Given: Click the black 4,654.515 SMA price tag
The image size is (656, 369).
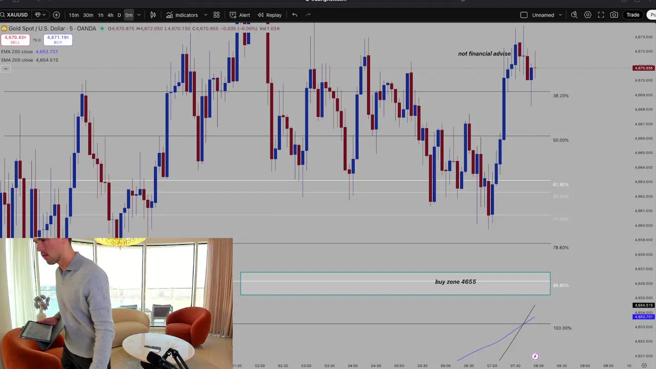Looking at the screenshot, I should pyautogui.click(x=643, y=305).
